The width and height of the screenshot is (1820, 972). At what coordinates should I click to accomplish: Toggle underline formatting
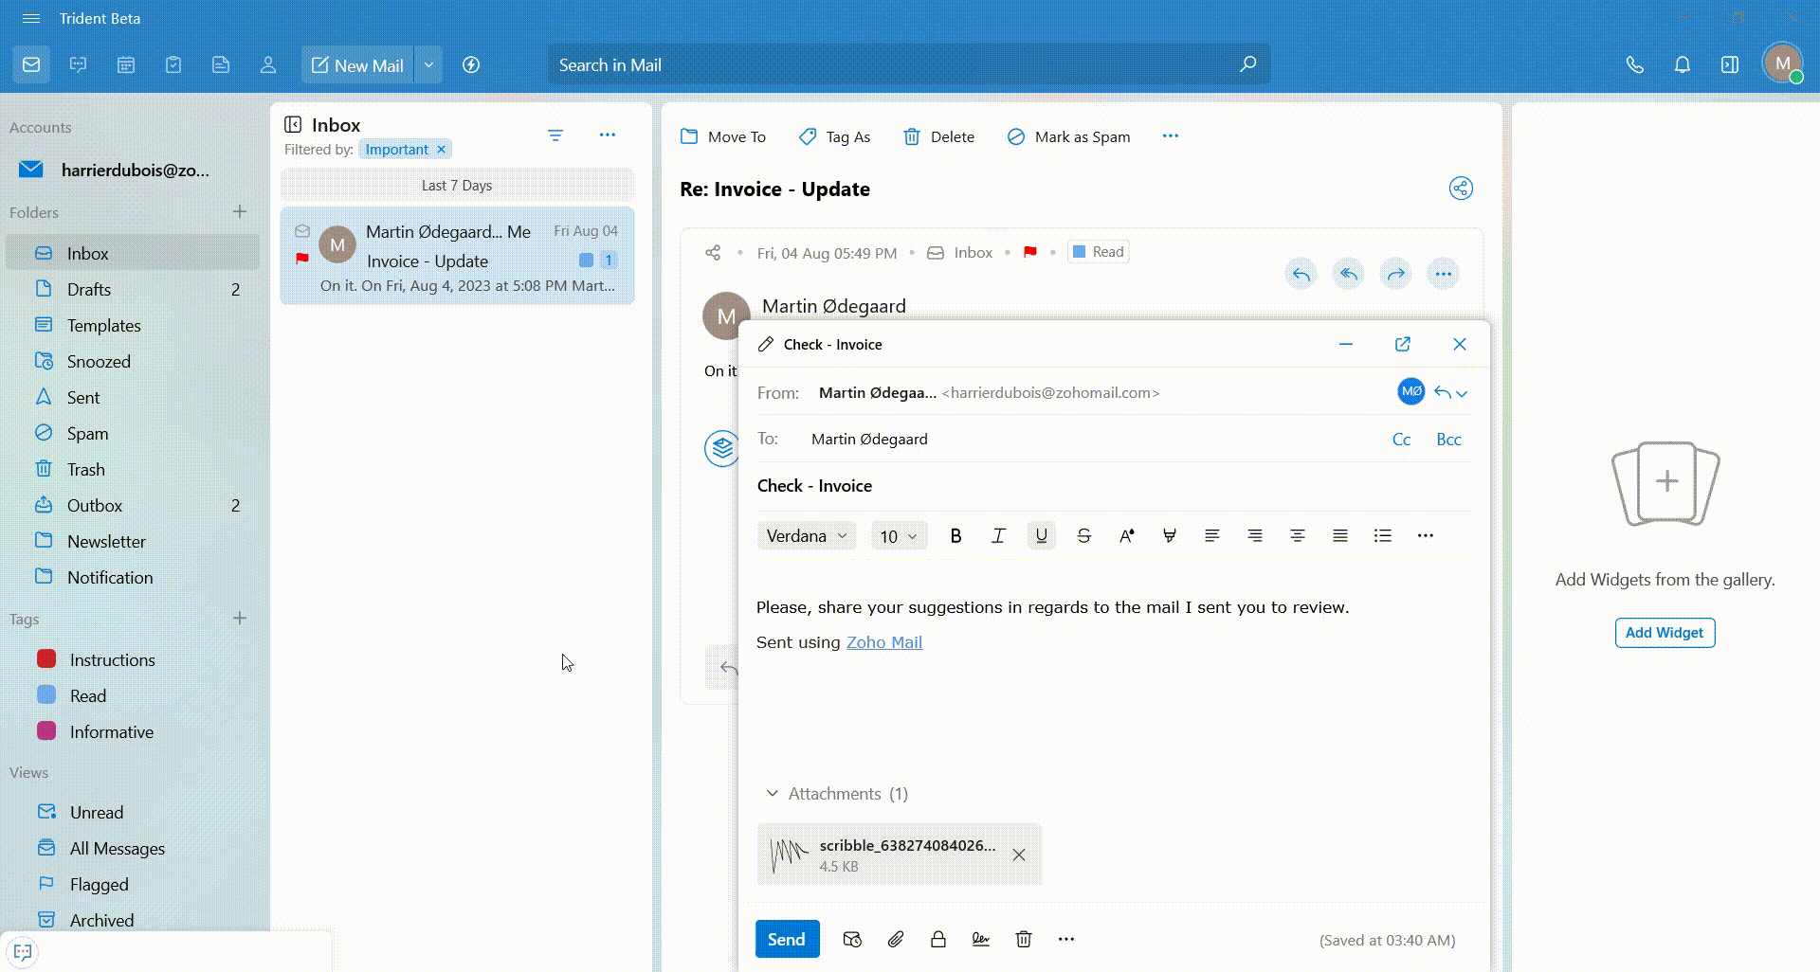[1041, 536]
